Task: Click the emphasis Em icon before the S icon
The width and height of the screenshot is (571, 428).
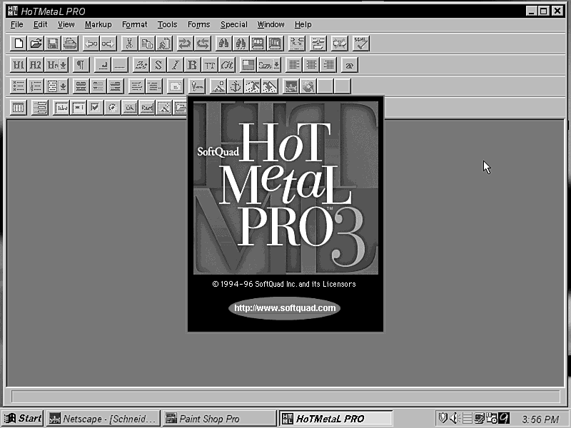Action: pos(141,65)
